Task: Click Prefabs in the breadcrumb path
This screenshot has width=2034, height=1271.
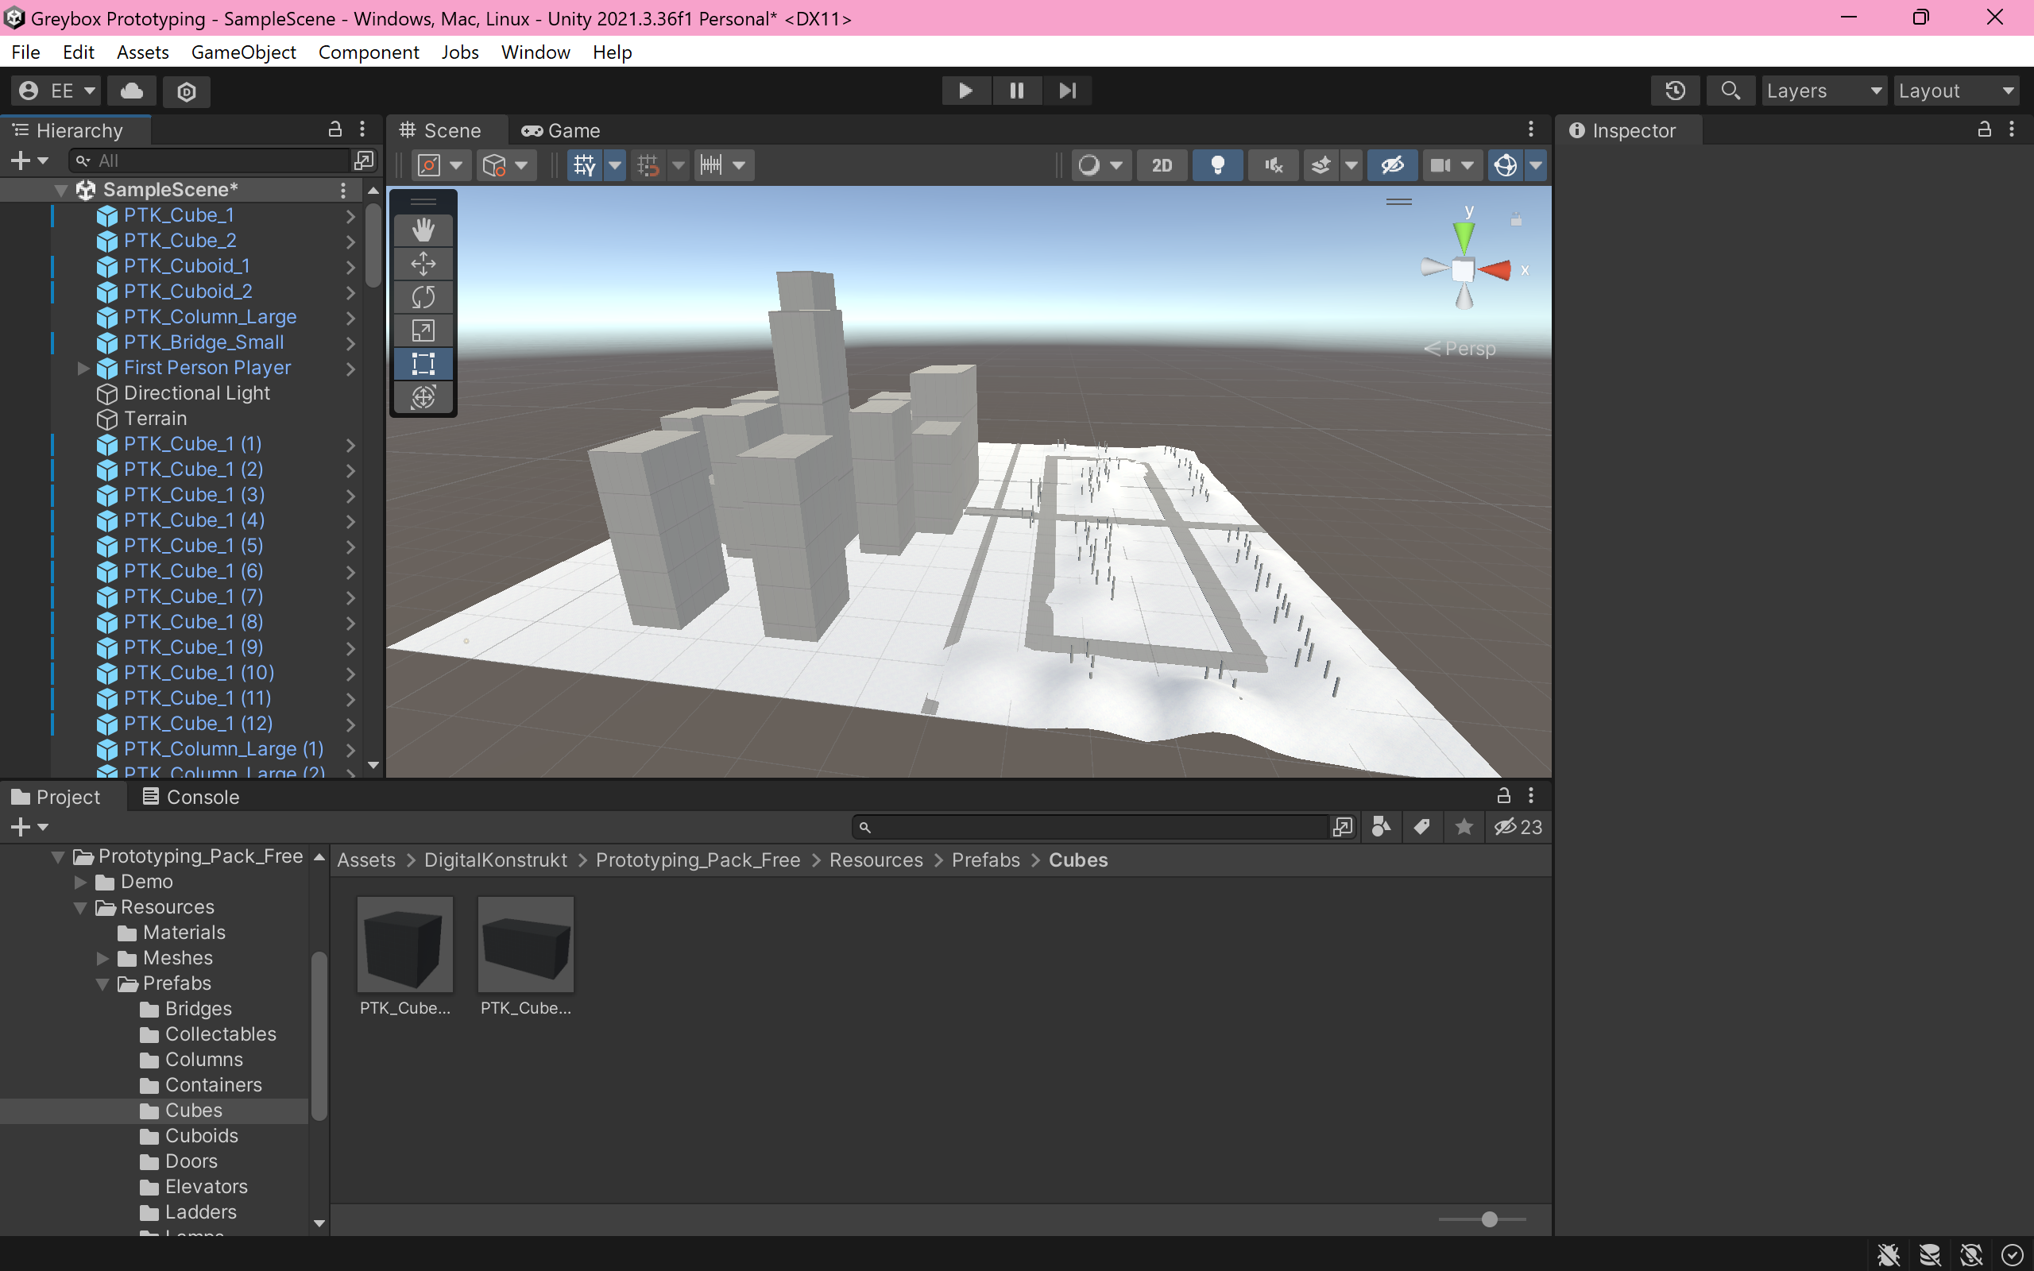Action: 985,860
